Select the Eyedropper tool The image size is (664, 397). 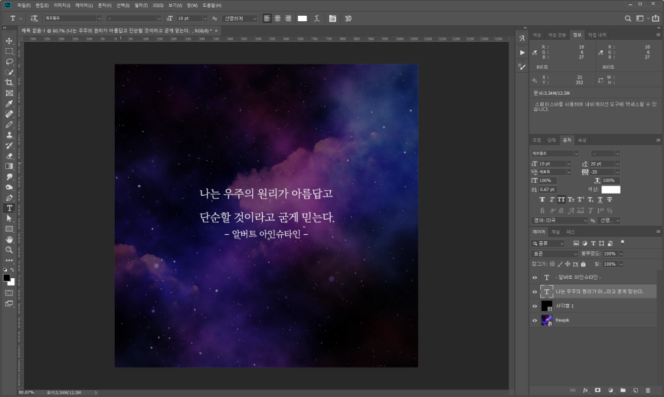click(x=9, y=104)
